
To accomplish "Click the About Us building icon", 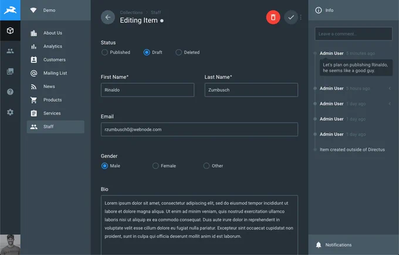I will (34, 33).
